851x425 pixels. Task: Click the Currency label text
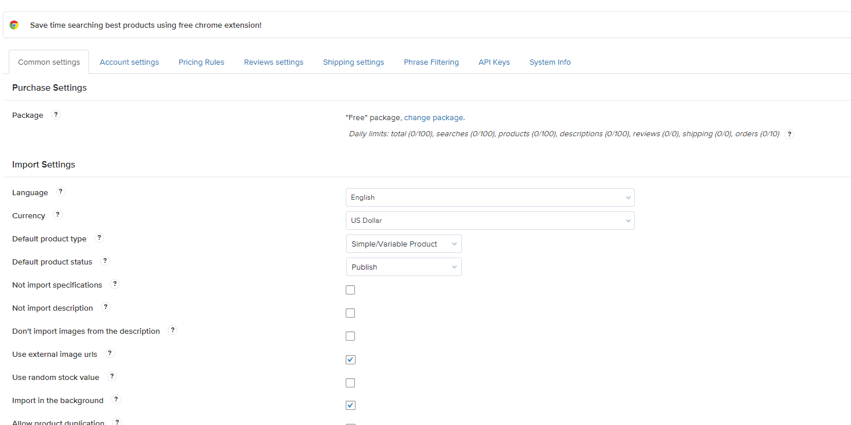28,216
